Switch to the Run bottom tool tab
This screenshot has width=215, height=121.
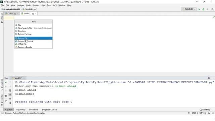[x=8, y=110]
